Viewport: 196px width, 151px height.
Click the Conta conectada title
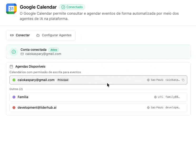[33, 50]
